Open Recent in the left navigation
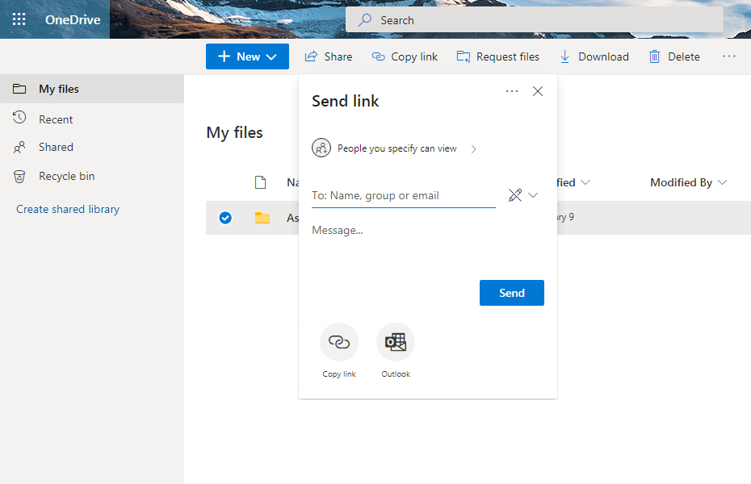 [56, 119]
